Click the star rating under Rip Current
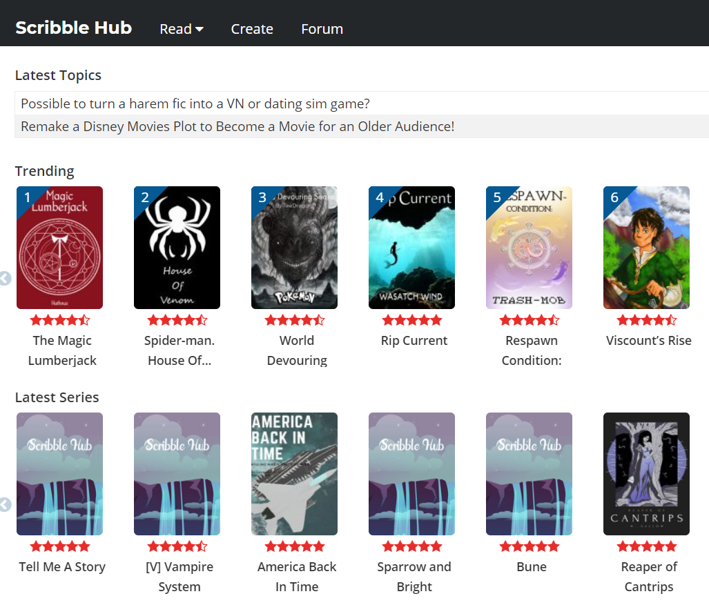The height and width of the screenshot is (605, 709). point(412,320)
